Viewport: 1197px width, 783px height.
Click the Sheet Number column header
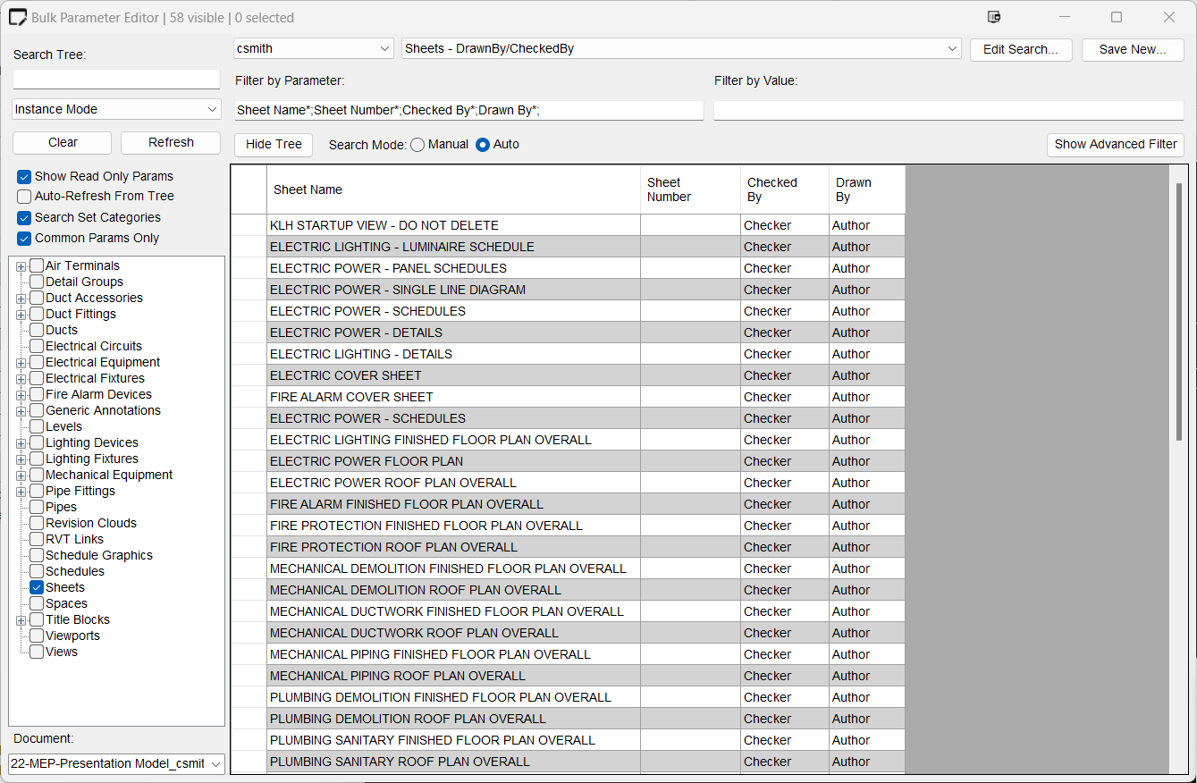[x=690, y=189]
